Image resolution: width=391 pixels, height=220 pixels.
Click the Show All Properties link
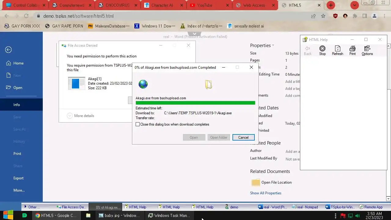tap(266, 193)
